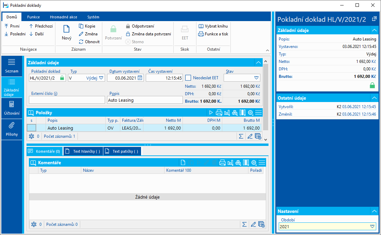The image size is (381, 235).
Task: Open the chart icon in Položky header
Action: (227, 113)
